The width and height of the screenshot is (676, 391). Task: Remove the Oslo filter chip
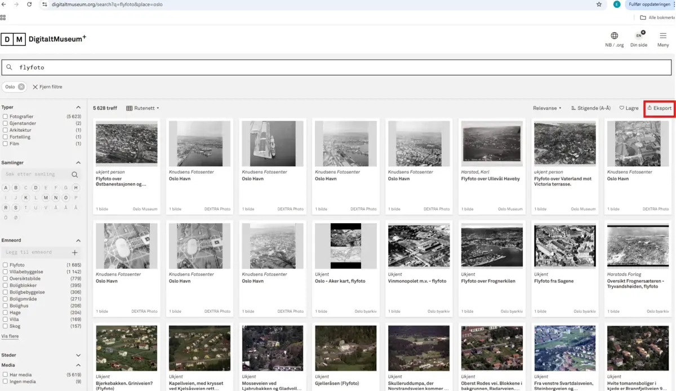(x=21, y=87)
